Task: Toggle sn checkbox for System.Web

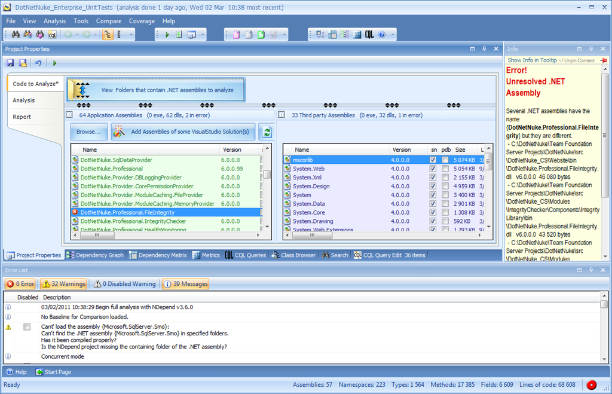Action: tap(433, 169)
